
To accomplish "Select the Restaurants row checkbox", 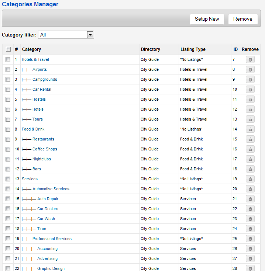I will click(8, 139).
